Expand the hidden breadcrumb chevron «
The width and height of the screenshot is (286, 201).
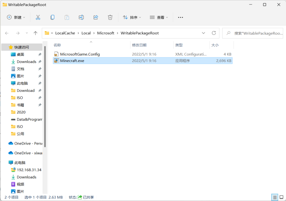tap(52, 33)
